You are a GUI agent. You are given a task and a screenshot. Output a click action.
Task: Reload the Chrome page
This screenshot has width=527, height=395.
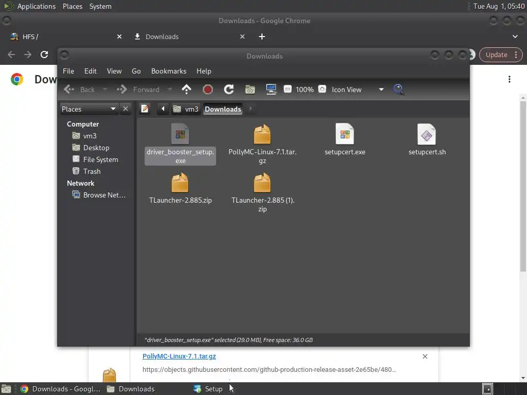coord(44,55)
